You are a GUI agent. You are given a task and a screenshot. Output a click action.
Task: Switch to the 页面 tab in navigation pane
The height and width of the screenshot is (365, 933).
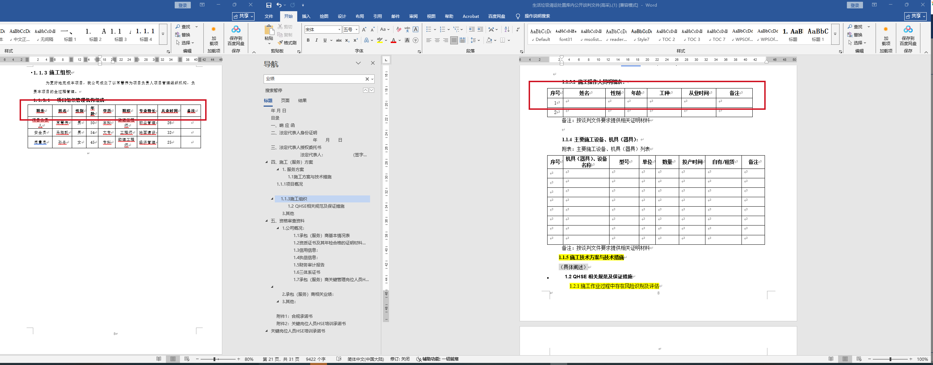tap(285, 101)
